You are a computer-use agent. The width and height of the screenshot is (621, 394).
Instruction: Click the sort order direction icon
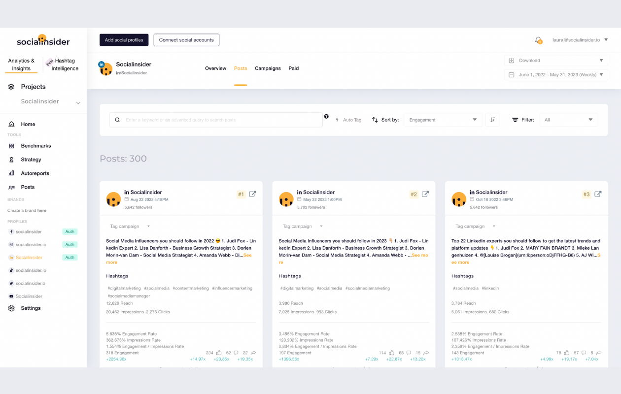point(493,120)
